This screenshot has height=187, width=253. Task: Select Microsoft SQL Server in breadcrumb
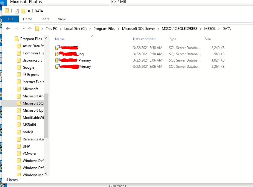(x=138, y=29)
